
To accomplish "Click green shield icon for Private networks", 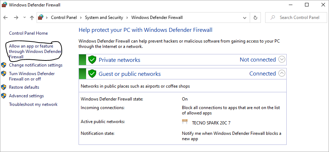I will (92, 60).
